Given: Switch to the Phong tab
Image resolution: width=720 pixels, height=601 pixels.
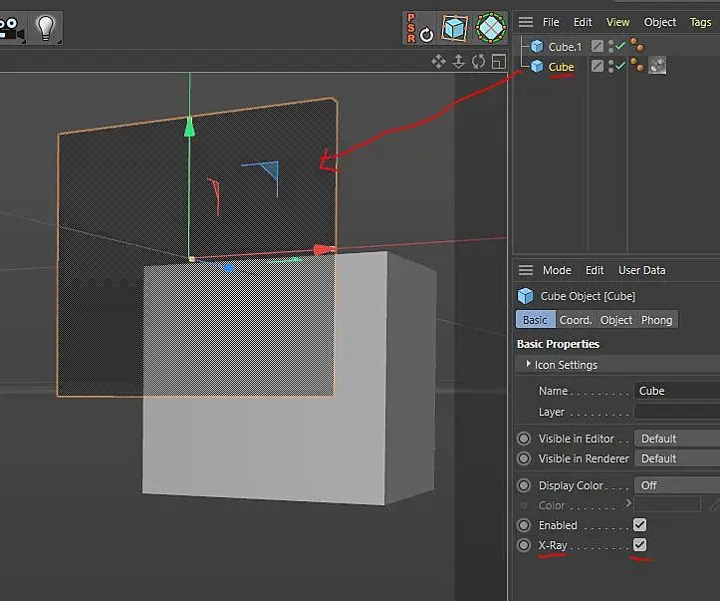Looking at the screenshot, I should click(656, 319).
